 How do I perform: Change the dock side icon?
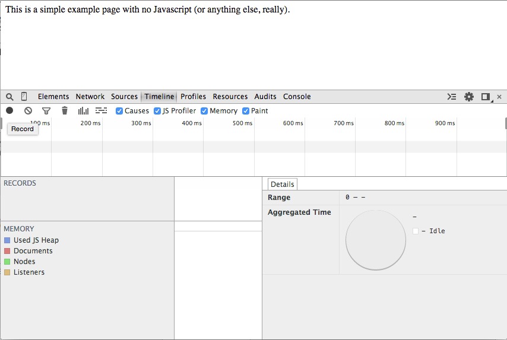tap(486, 97)
